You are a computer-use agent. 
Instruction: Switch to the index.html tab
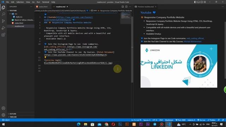click(43, 7)
